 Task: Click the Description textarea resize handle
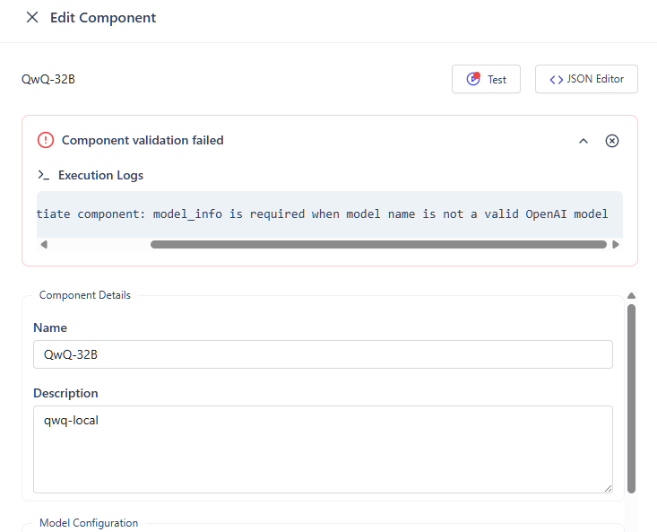(608, 488)
